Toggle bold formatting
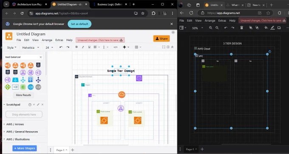The height and width of the screenshot is (154, 289). coord(76,47)
